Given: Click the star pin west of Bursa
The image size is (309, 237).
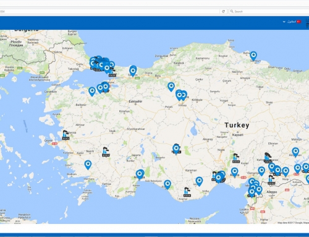Looking at the screenshot, I should coord(92,92).
